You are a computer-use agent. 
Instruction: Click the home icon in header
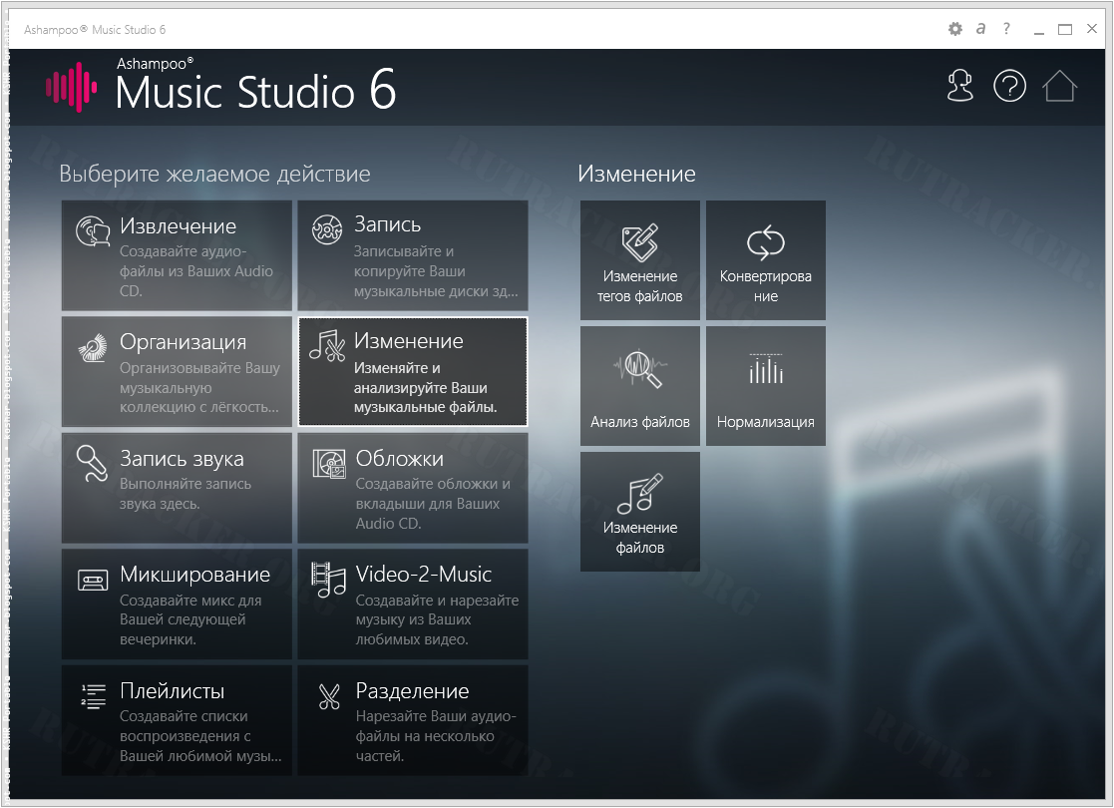[x=1059, y=87]
